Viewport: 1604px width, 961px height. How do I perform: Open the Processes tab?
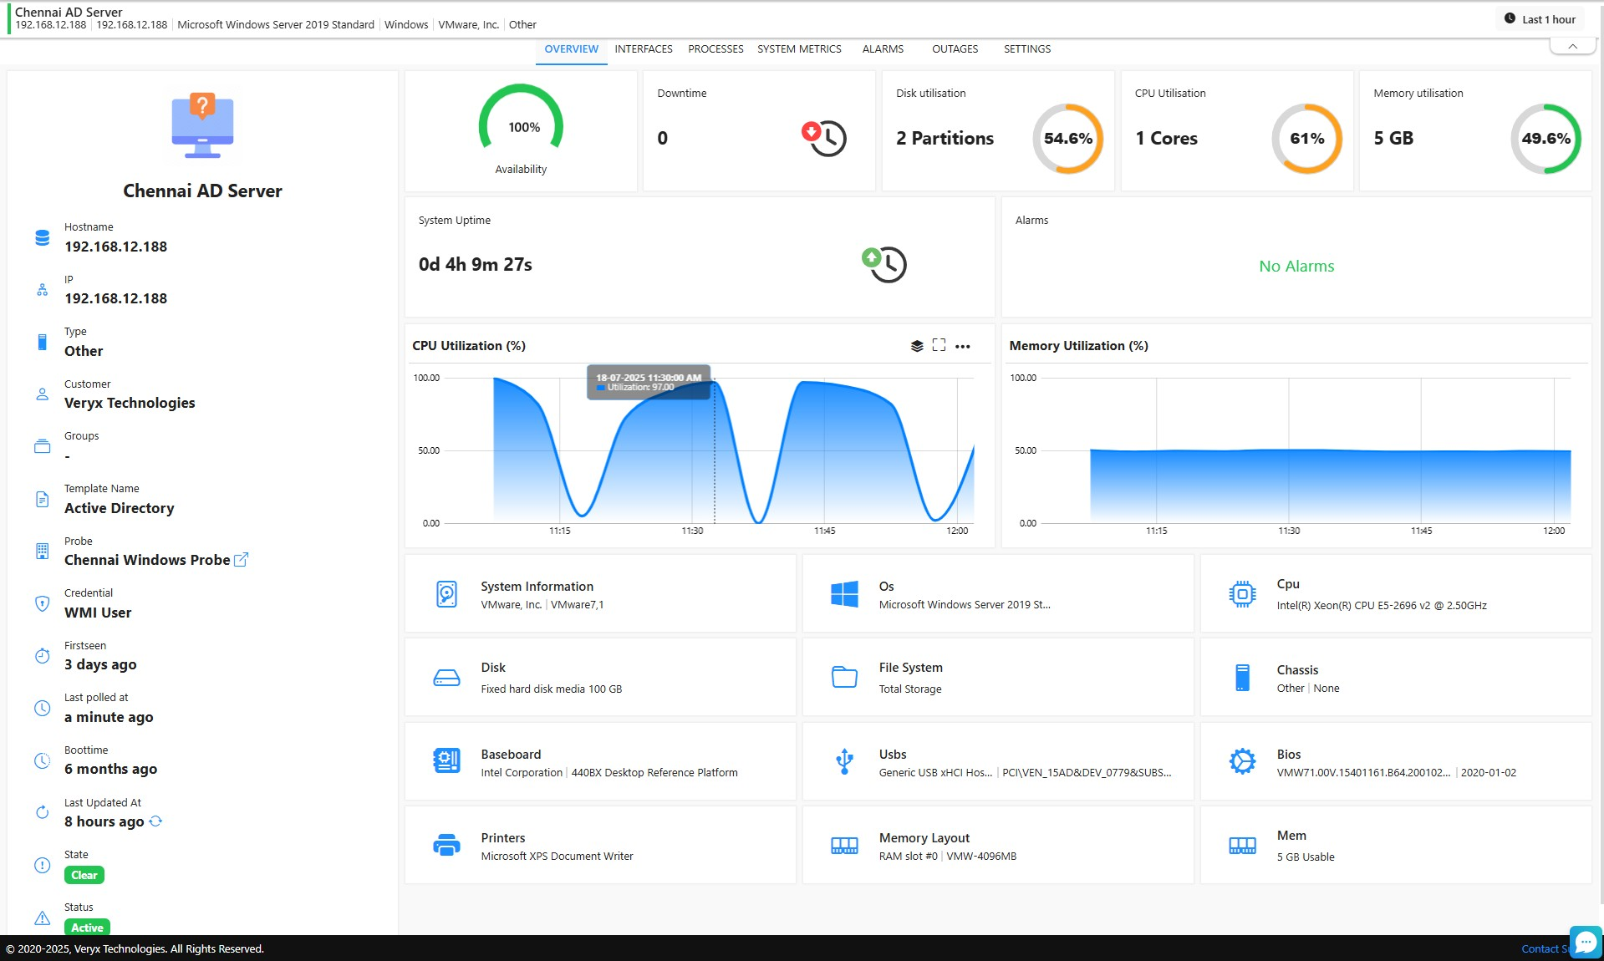(x=715, y=49)
